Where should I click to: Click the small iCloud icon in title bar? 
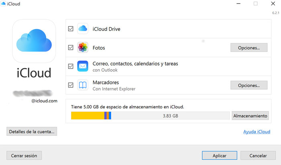3,3
